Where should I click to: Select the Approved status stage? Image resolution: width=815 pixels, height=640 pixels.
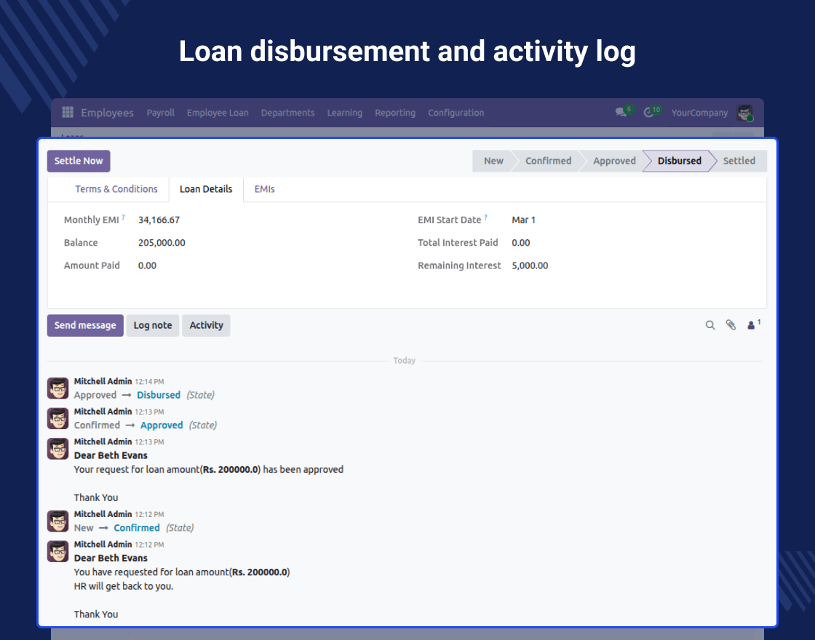[x=614, y=161]
